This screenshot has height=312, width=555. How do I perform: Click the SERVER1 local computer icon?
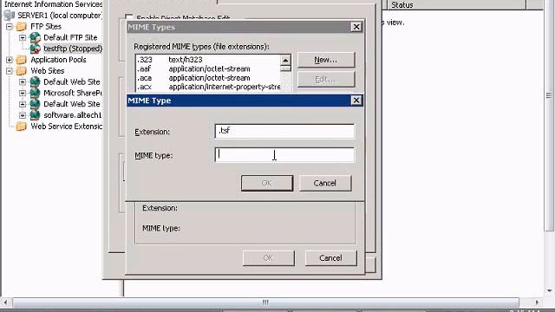(9, 16)
